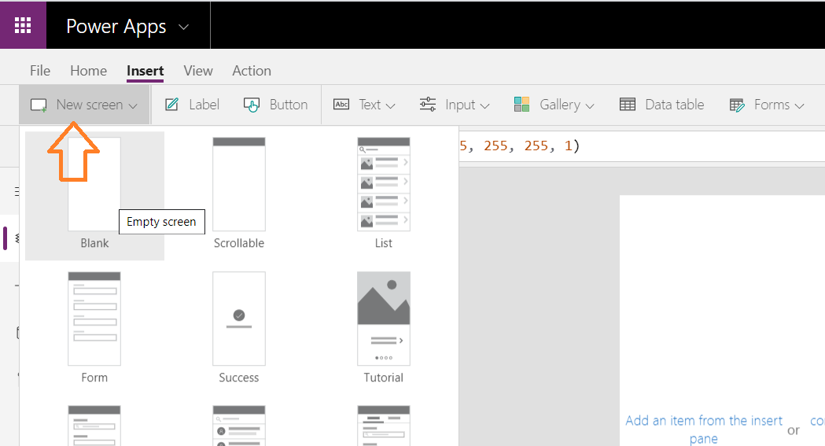Click the Label pencil icon
Viewport: 825px width, 446px height.
[172, 104]
